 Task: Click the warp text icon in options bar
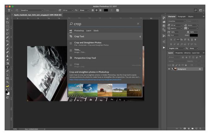pos(111,10)
